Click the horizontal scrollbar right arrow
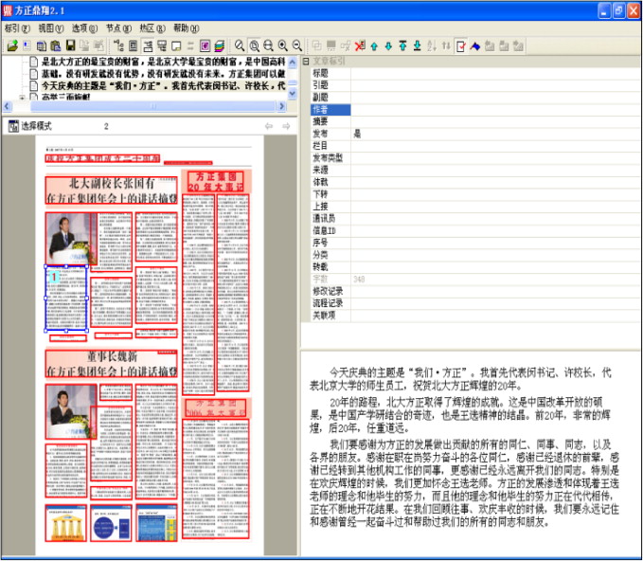 point(281,106)
